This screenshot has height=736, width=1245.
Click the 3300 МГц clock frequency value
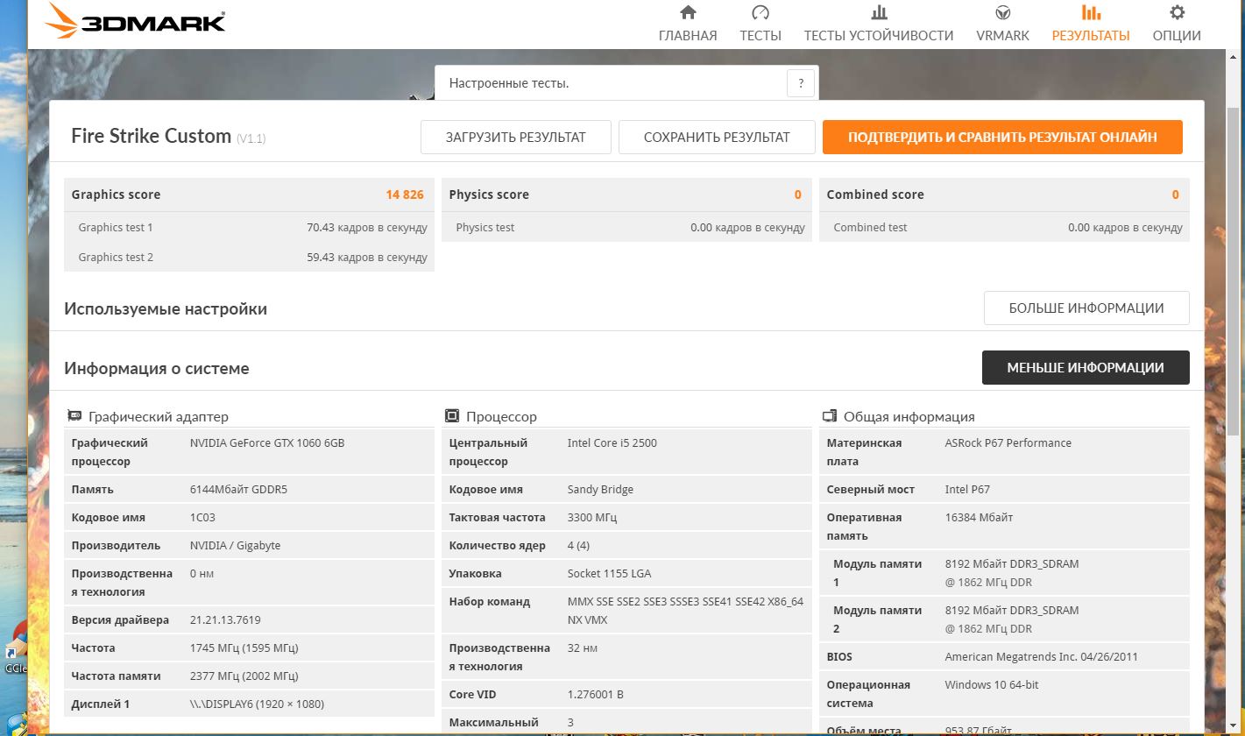tap(592, 517)
